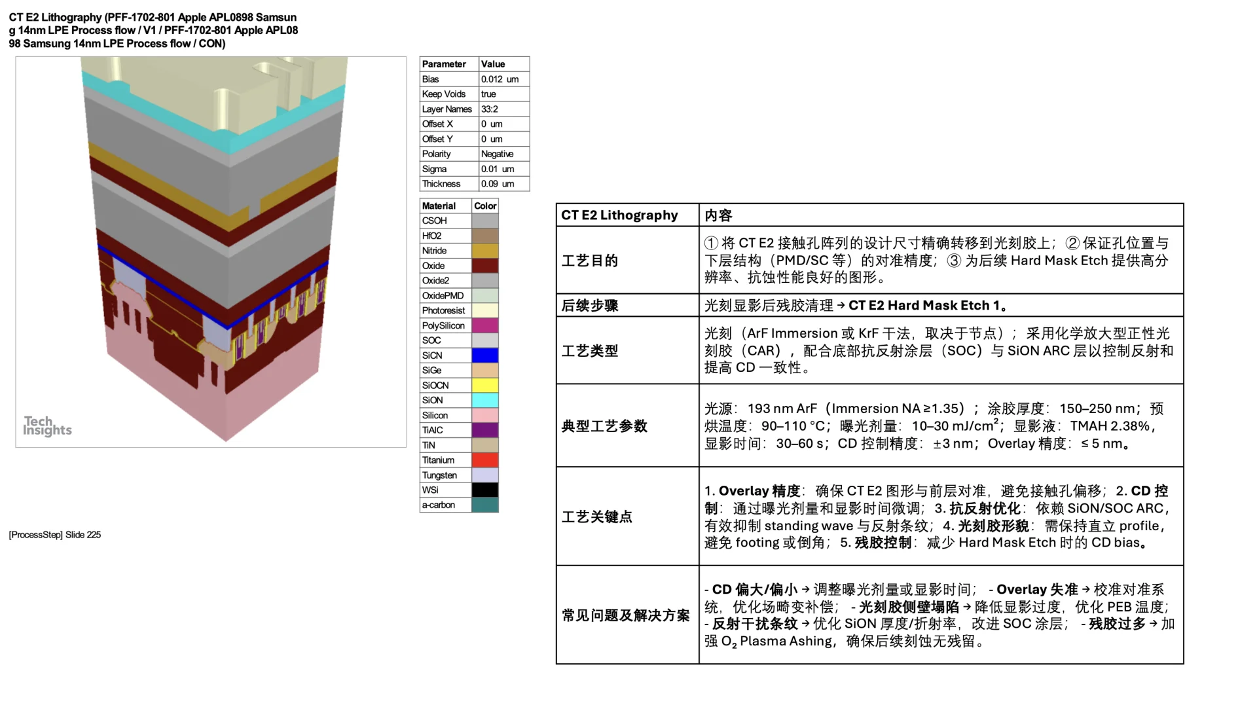Toggle the Keep Voids true value

point(503,94)
